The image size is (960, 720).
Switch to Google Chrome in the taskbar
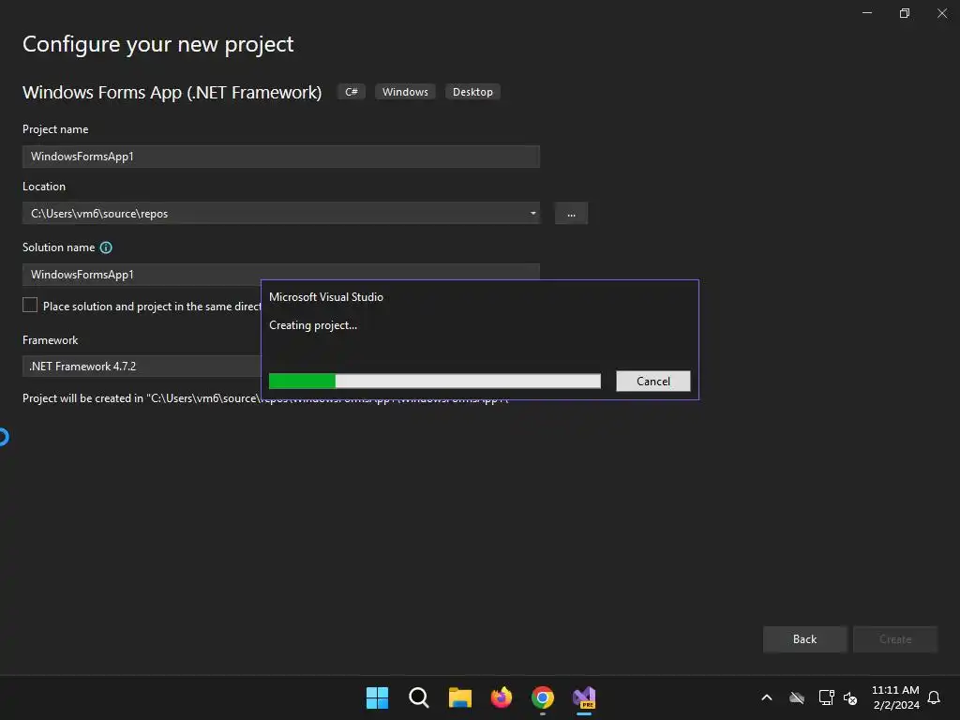coord(543,697)
